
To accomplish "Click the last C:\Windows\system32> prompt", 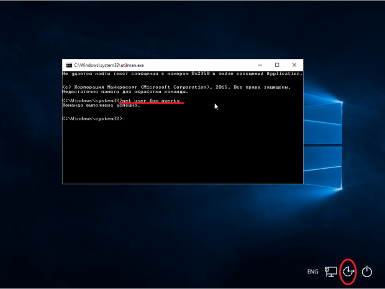I will tap(92, 118).
